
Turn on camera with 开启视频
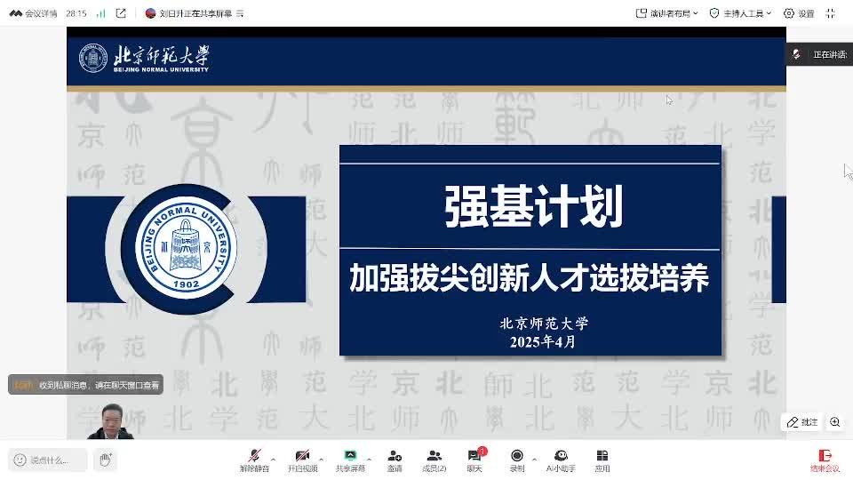click(302, 460)
